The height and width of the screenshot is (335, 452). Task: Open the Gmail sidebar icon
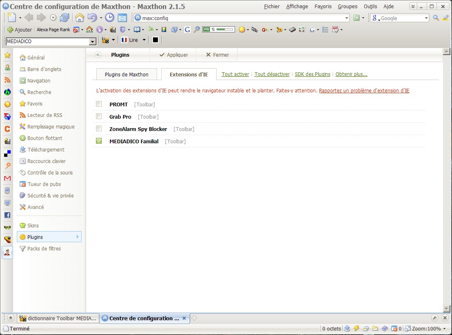click(x=7, y=178)
